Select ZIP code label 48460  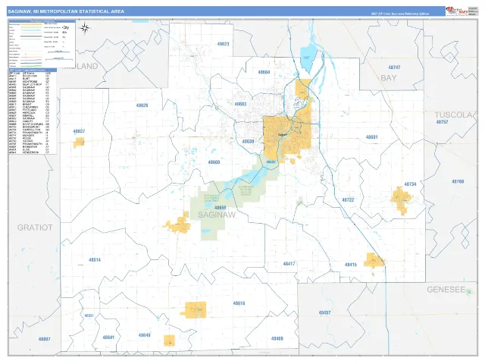(x=277, y=339)
